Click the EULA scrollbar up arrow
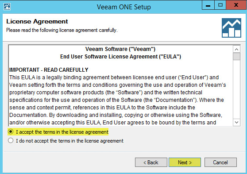This screenshot has height=174, width=247. pyautogui.click(x=236, y=50)
